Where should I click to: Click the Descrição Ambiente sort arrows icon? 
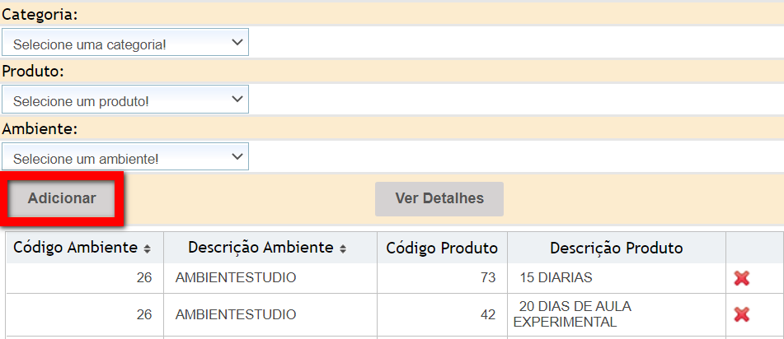[343, 248]
